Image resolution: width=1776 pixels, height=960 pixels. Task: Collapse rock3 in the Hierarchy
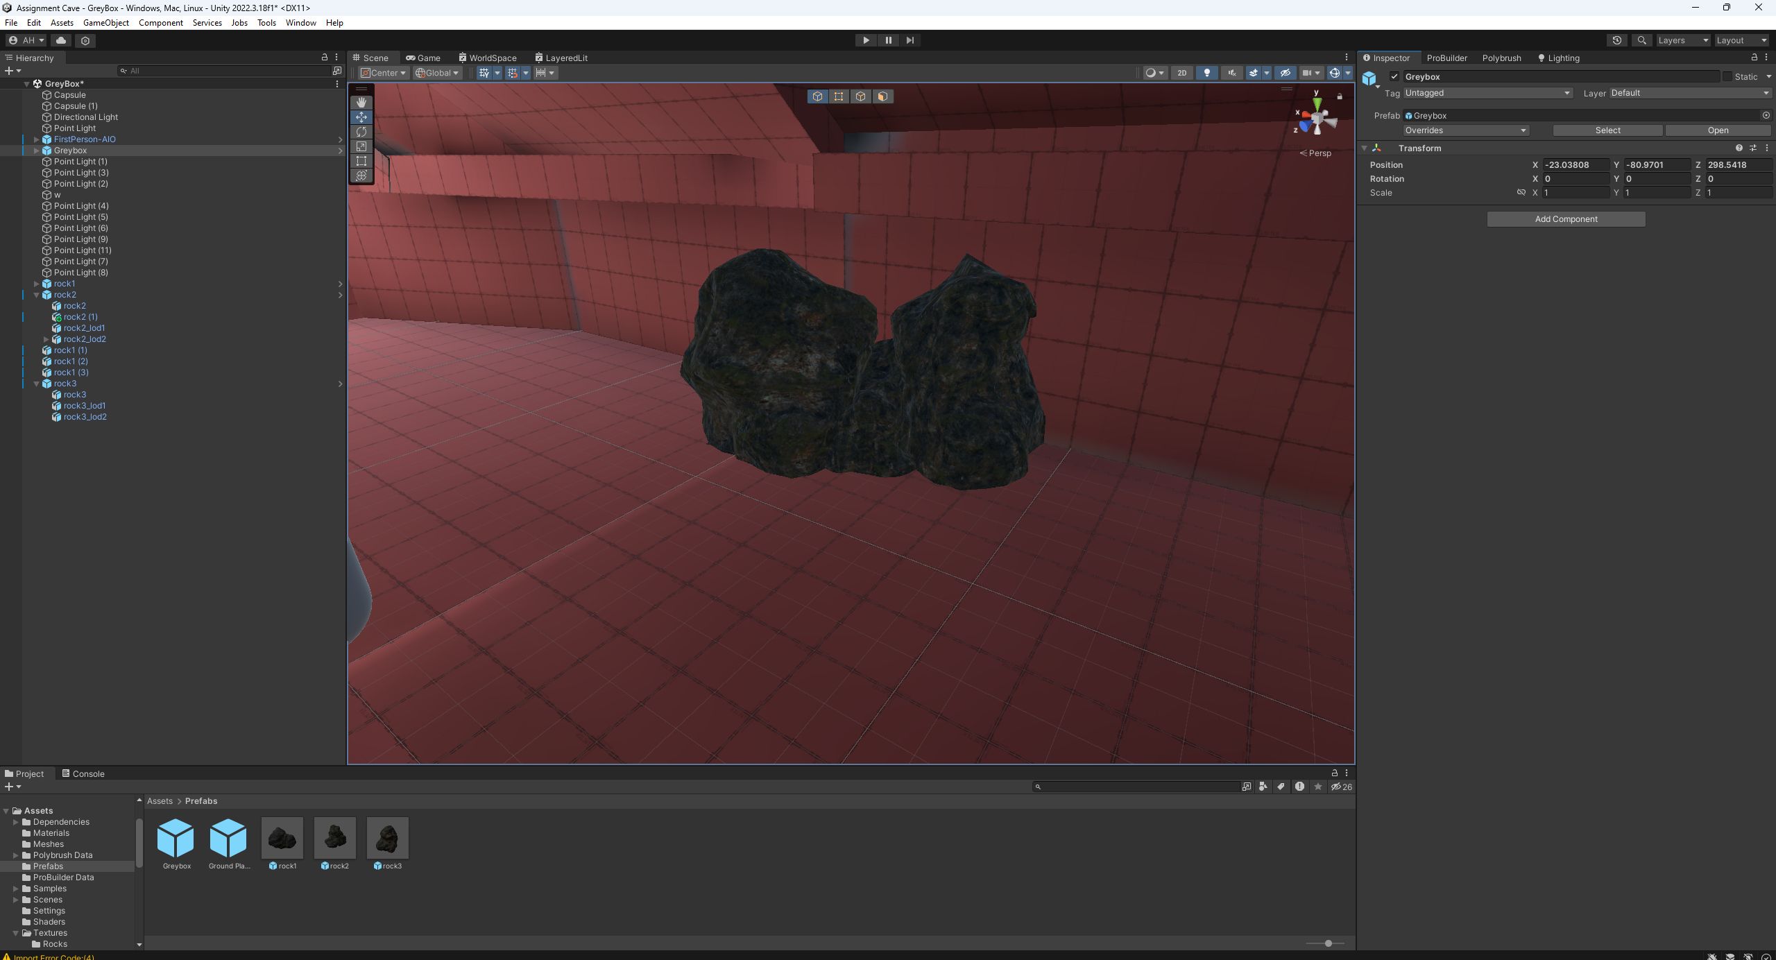tap(36, 383)
